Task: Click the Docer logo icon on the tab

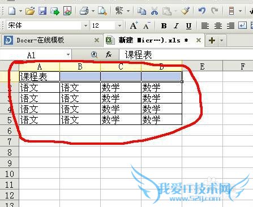Action: click(8, 40)
